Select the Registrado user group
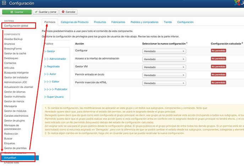The image size is (244, 166). [x=52, y=67]
